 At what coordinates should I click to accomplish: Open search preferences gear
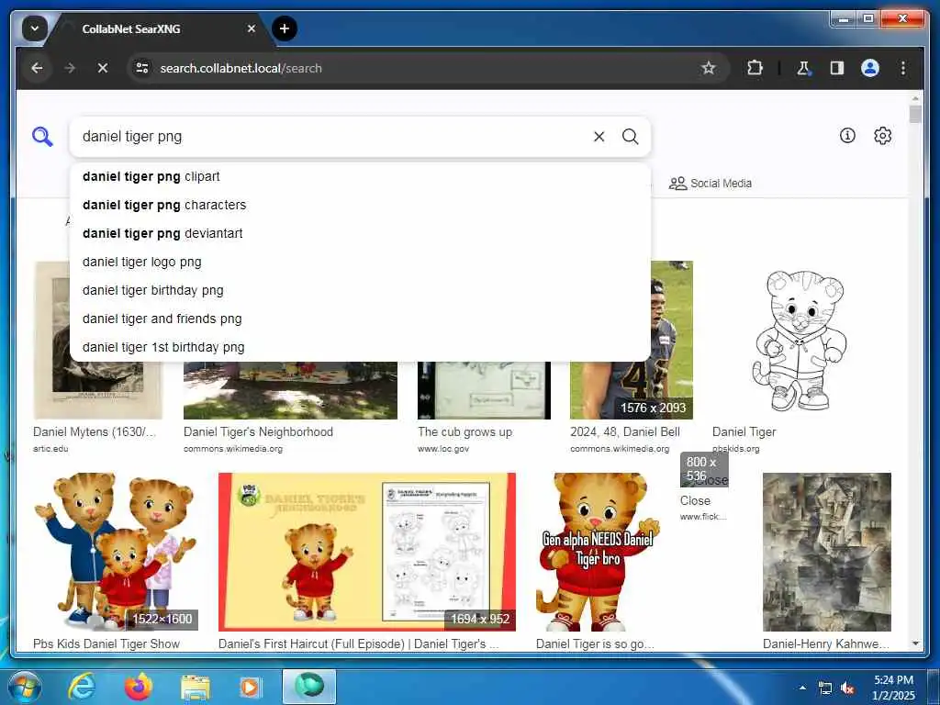882,136
